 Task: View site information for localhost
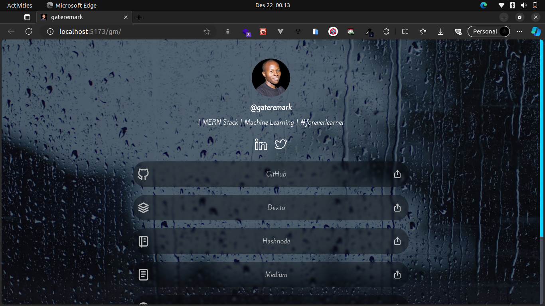tap(50, 31)
